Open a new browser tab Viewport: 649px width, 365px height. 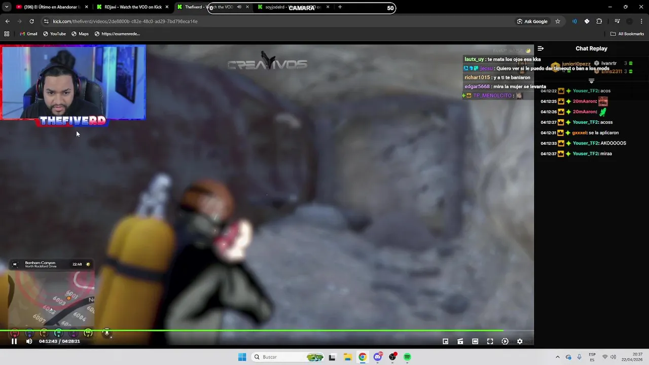click(x=340, y=7)
